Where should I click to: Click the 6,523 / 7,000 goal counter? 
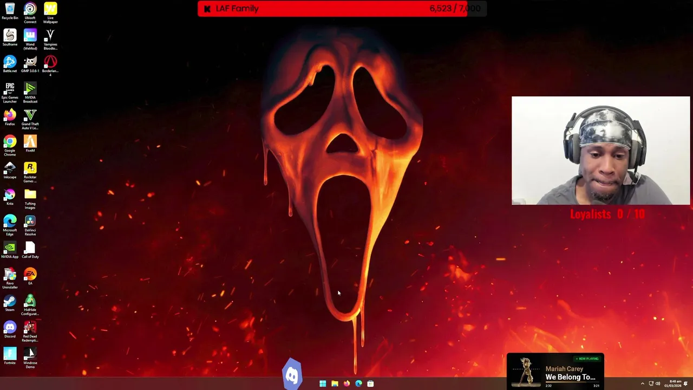click(455, 9)
